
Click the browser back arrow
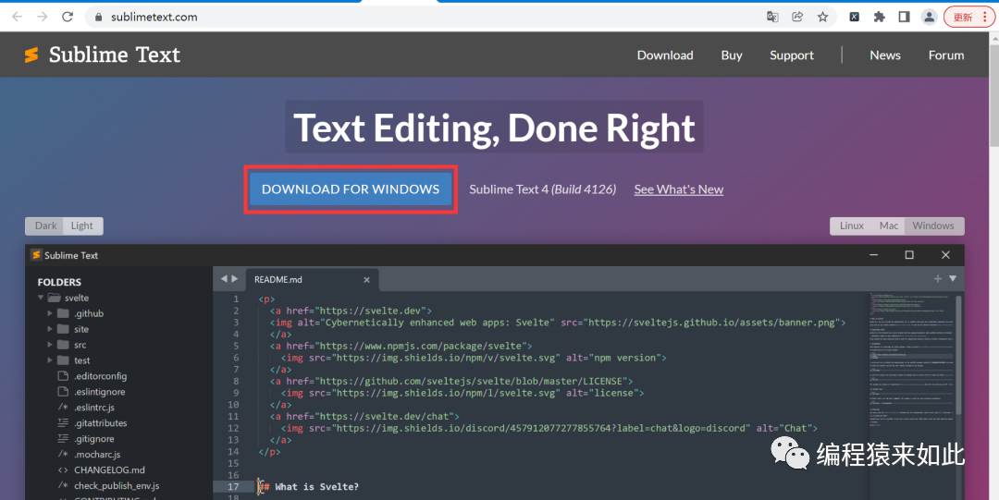click(18, 18)
